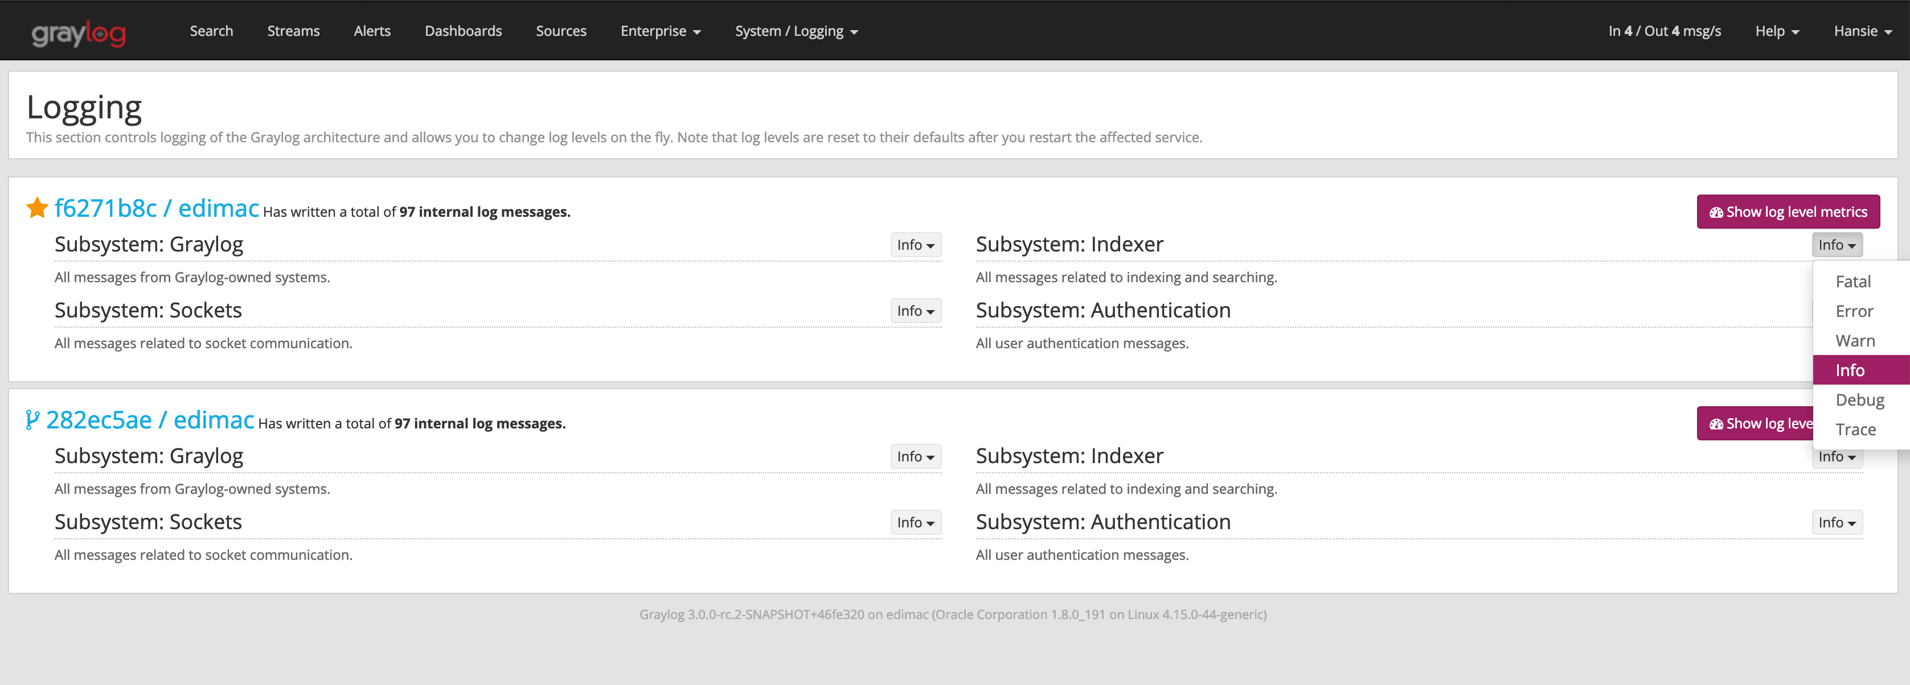Click the 97 internal log messages text for f6271b8c
1910x685 pixels.
point(485,213)
